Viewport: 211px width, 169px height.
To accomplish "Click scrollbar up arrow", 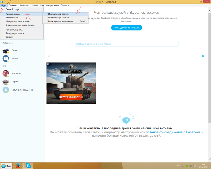I will click(x=209, y=11).
